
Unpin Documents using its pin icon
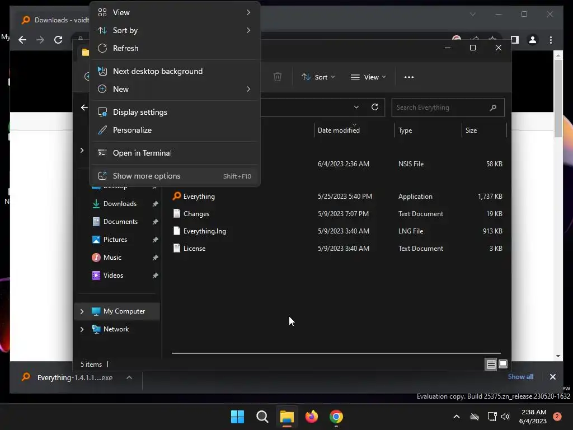tap(156, 222)
